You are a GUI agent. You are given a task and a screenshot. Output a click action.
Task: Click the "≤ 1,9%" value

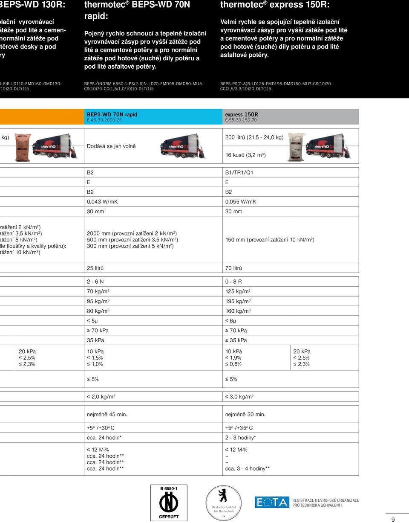point(233,357)
